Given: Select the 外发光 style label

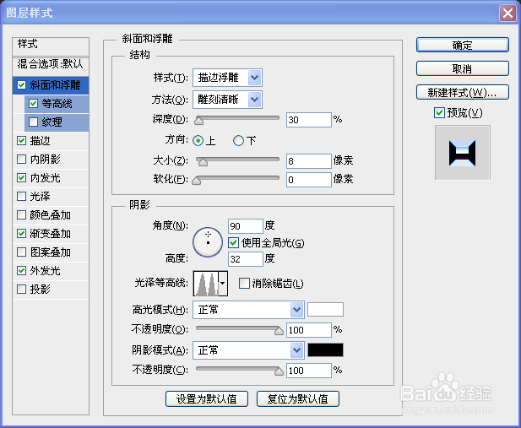Looking at the screenshot, I should (46, 271).
